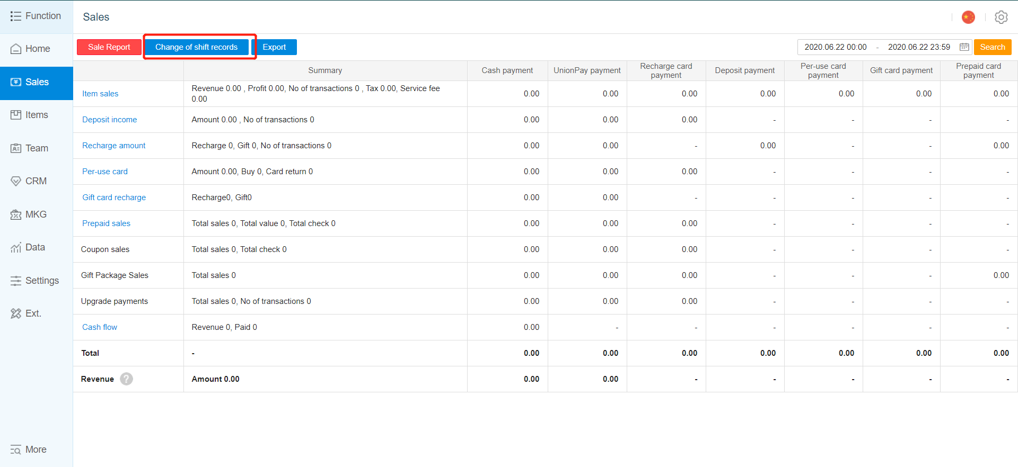Screen dimensions: 1018x467
Task: Open the Item sales link
Action: coord(100,94)
